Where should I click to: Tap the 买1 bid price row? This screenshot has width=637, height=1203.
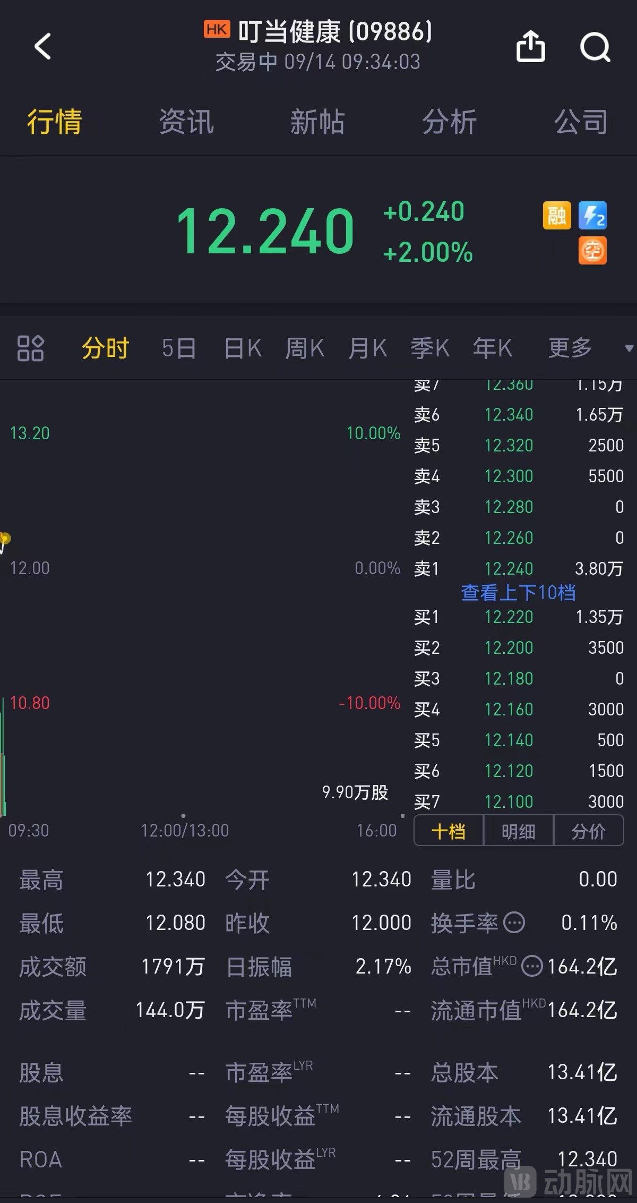[x=518, y=617]
